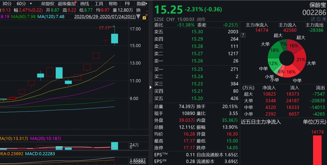Click the 帮助 help menu
This screenshot has width=327, height=165.
[x=113, y=4]
